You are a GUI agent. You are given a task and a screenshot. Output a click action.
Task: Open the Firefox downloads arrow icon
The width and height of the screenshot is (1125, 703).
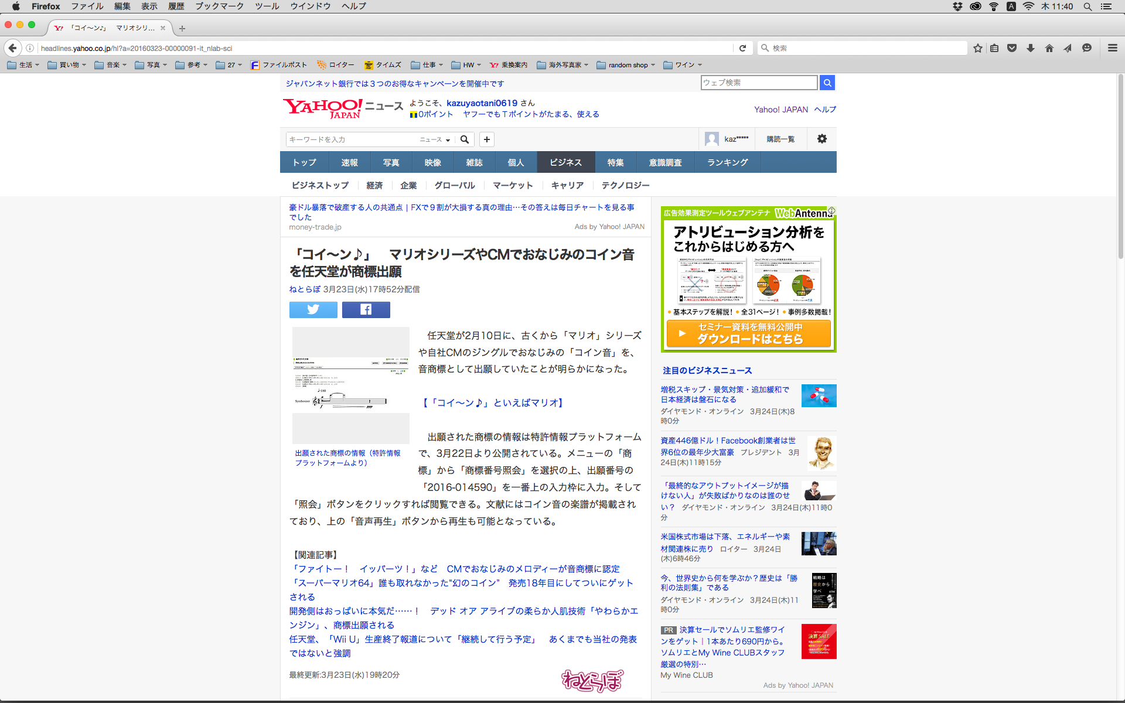pyautogui.click(x=1030, y=48)
